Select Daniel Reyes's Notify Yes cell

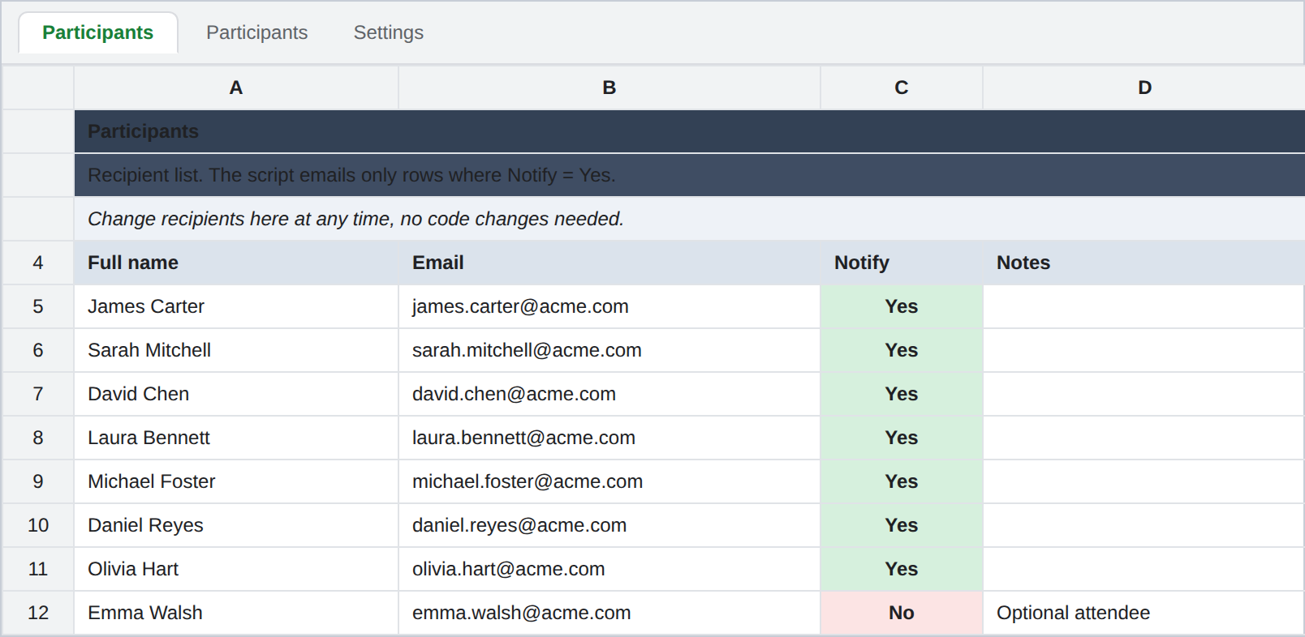[902, 525]
